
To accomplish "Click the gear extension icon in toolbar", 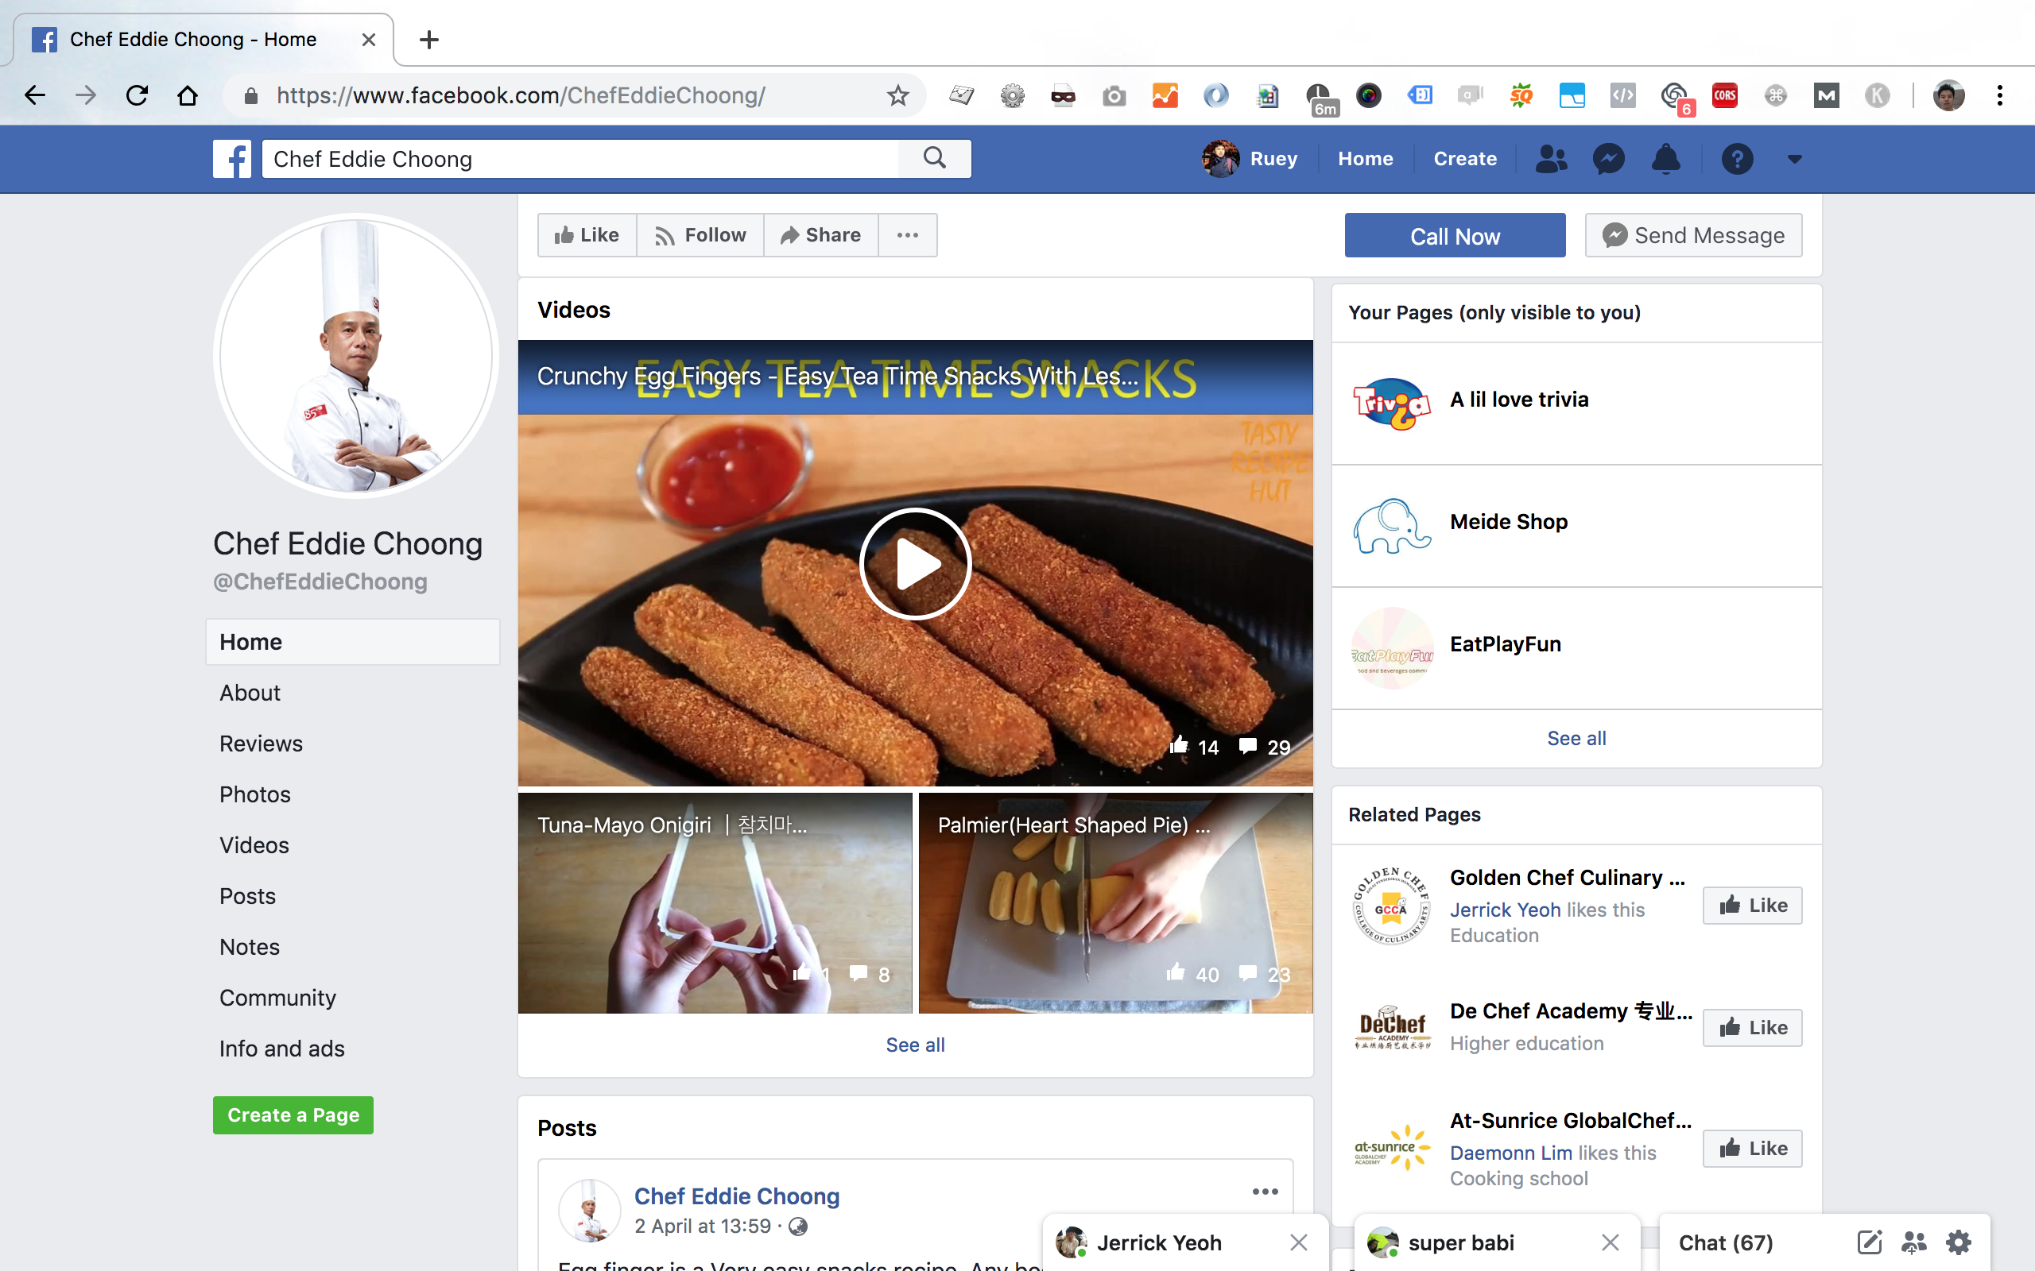I will tap(1013, 96).
